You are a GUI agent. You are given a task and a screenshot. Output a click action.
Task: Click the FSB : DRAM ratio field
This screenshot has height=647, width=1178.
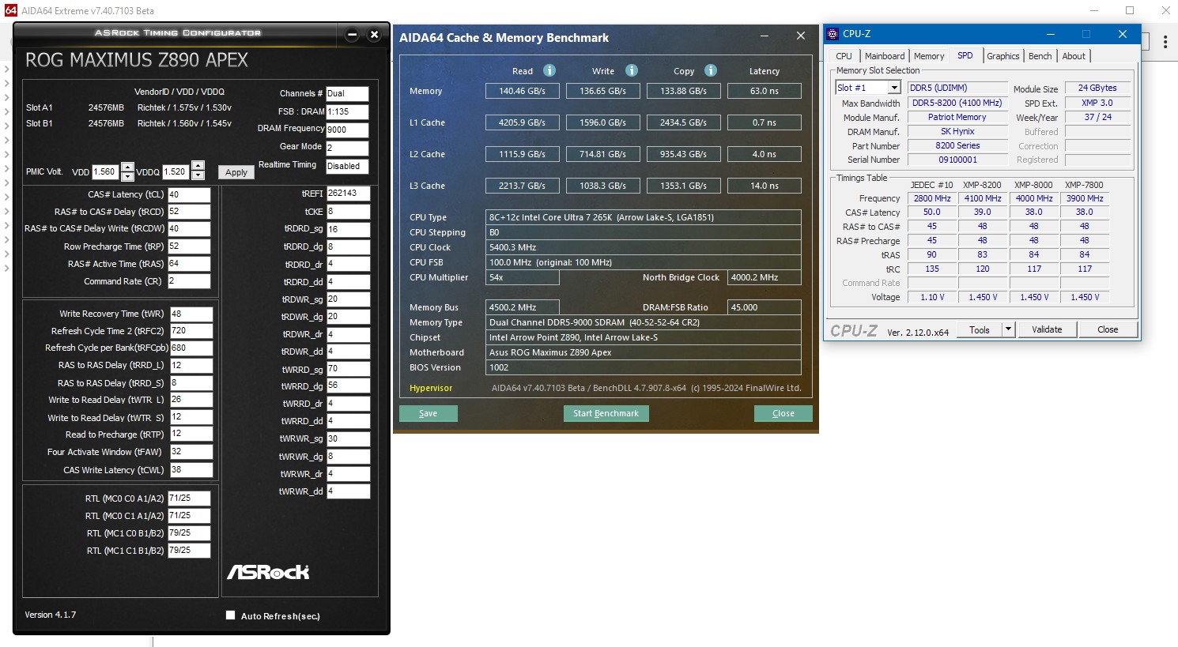coord(347,112)
